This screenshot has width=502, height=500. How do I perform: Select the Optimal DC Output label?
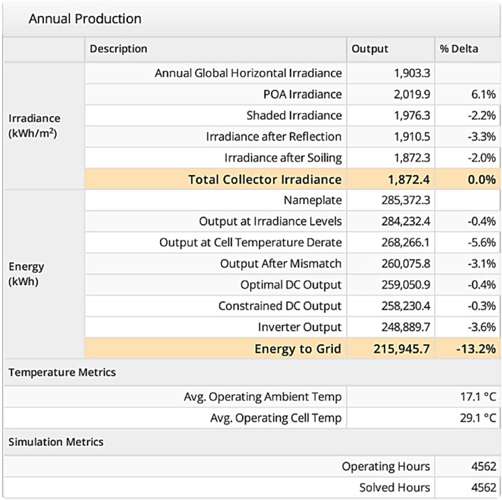[x=291, y=284]
